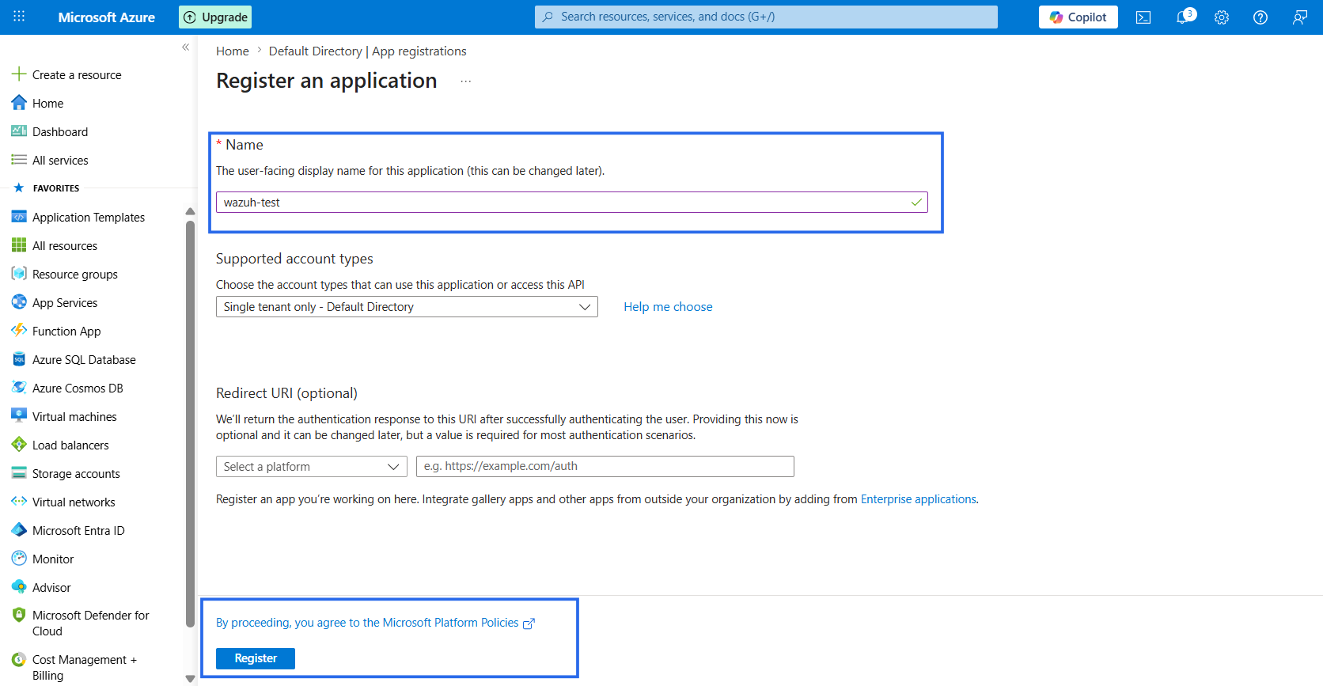This screenshot has height=686, width=1323.
Task: Select Virtual machines menu entry
Action: coord(74,417)
